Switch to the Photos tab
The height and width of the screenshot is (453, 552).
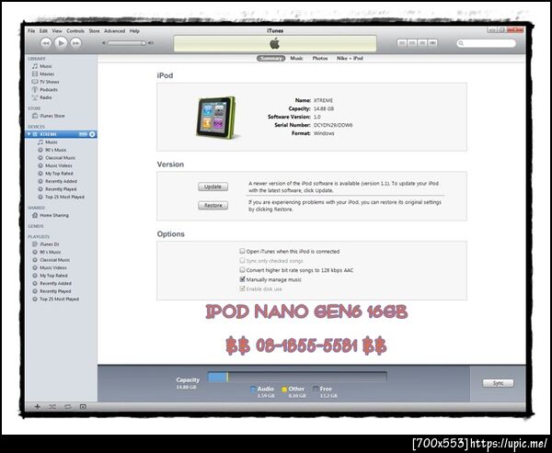pos(320,59)
